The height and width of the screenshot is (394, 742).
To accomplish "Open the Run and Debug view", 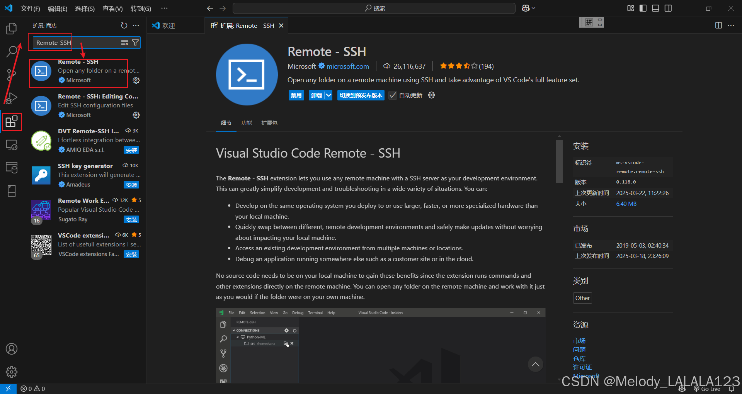I will click(12, 98).
